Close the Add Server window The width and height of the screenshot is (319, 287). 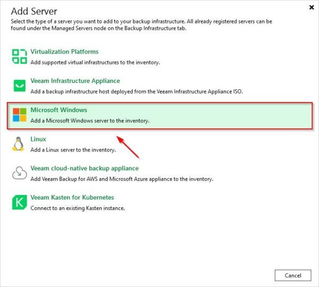click(312, 7)
